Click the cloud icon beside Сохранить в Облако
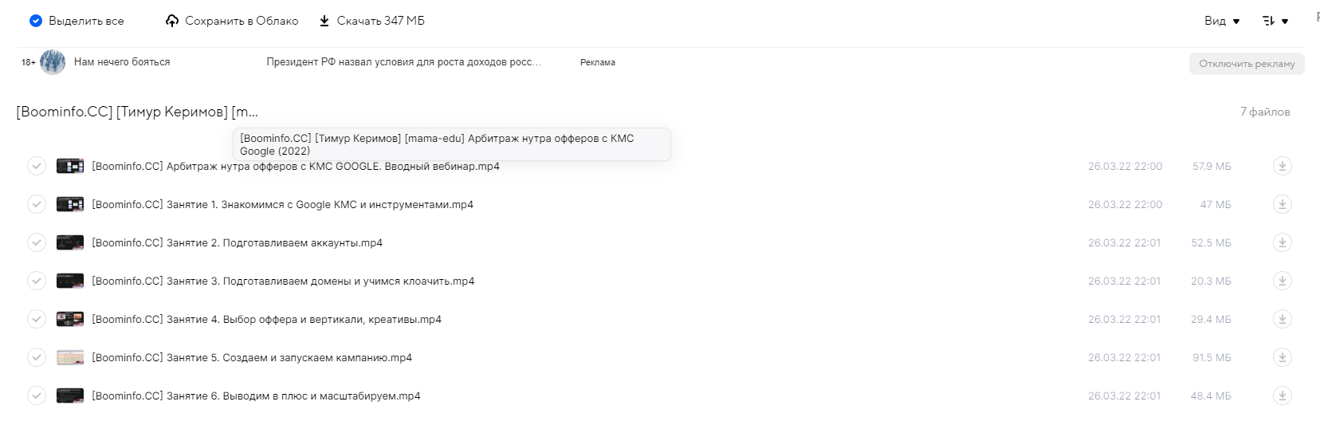 172,21
